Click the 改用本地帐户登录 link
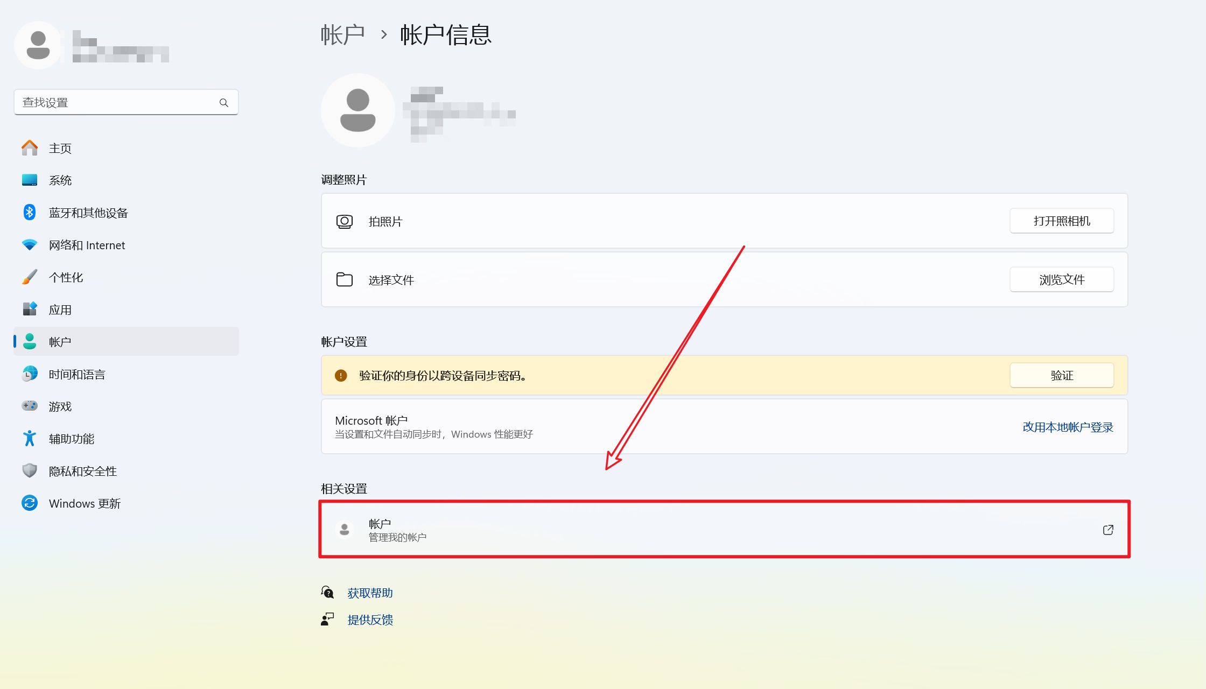This screenshot has width=1206, height=689. coord(1068,427)
